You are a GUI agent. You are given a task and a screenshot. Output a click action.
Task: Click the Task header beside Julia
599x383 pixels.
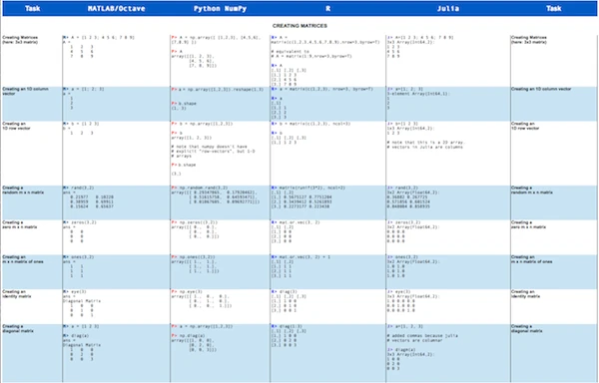553,8
